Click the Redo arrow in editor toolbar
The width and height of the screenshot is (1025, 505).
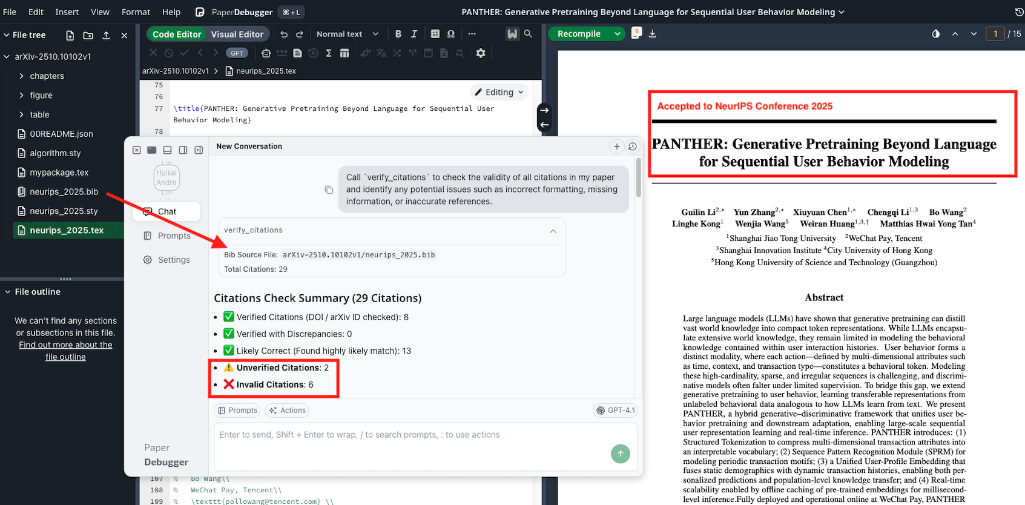299,34
